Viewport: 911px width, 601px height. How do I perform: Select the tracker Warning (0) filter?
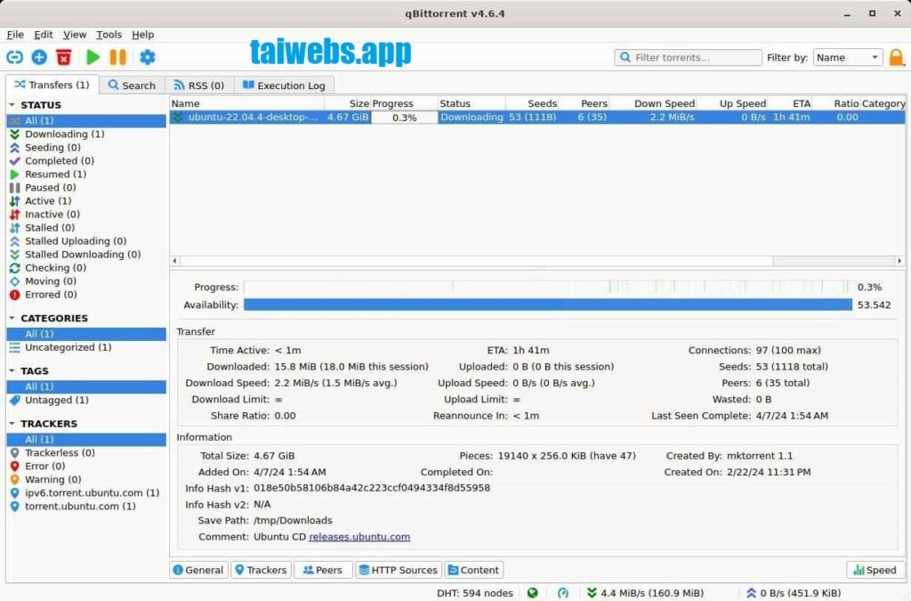[x=86, y=479]
